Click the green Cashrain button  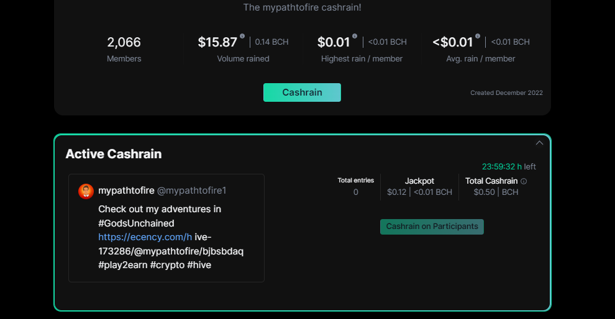302,92
